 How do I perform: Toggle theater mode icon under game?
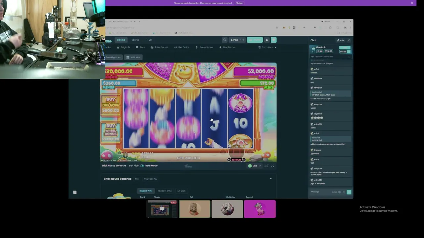(x=266, y=166)
